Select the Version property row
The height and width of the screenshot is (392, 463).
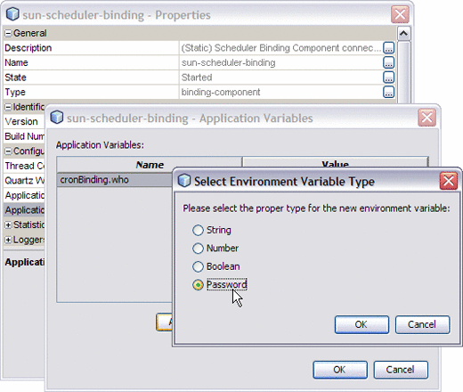[24, 121]
